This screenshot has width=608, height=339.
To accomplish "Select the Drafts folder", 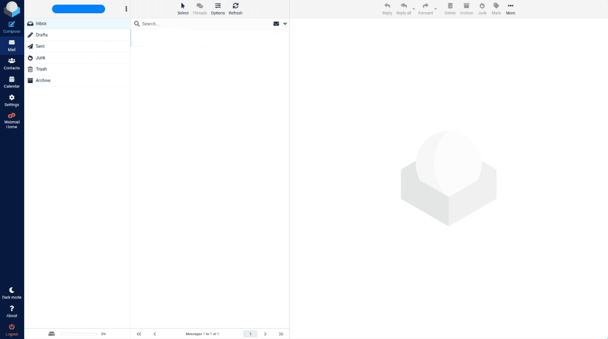I will [x=42, y=35].
